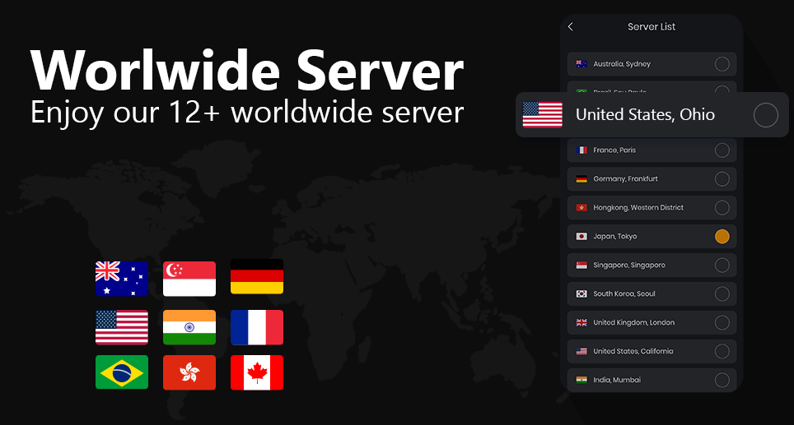Image resolution: width=794 pixels, height=425 pixels.
Task: Choose the 'United States, Ohio' server label
Action: (645, 115)
